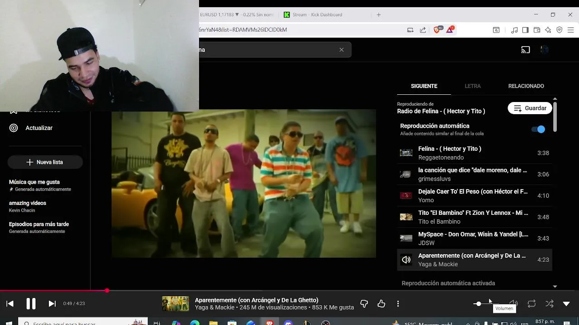Clear the search box with the X

342,50
